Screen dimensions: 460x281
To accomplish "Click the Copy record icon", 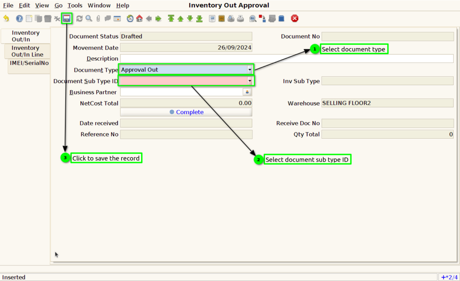I will [38, 18].
